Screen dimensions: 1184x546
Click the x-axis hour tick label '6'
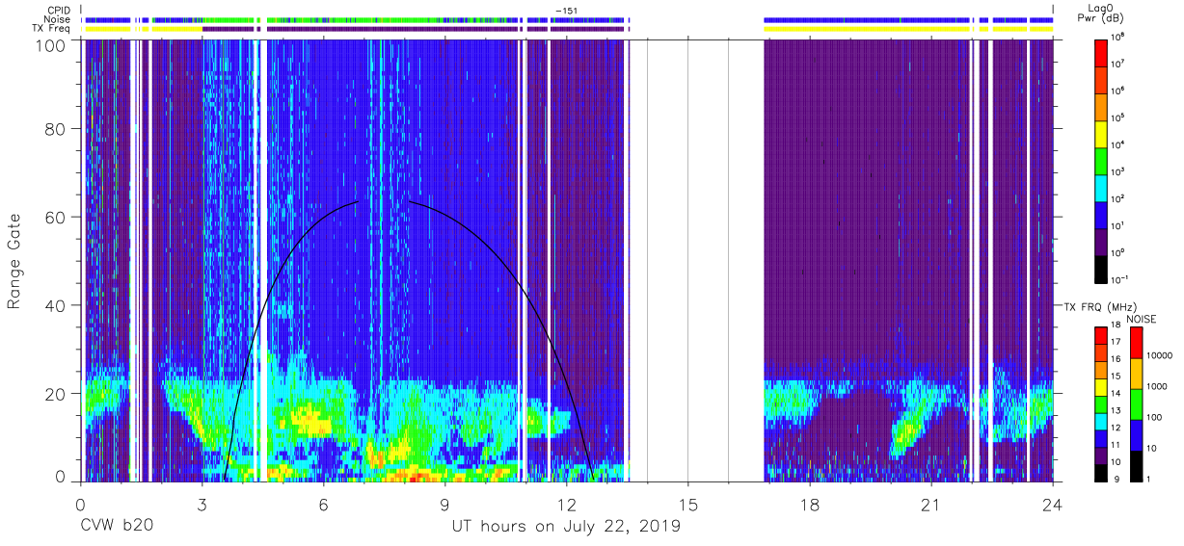(x=323, y=505)
